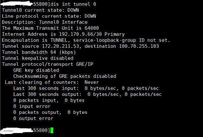Click the 'Last 300 seconds output' line
This screenshot has width=203, height=137.
(x=87, y=94)
